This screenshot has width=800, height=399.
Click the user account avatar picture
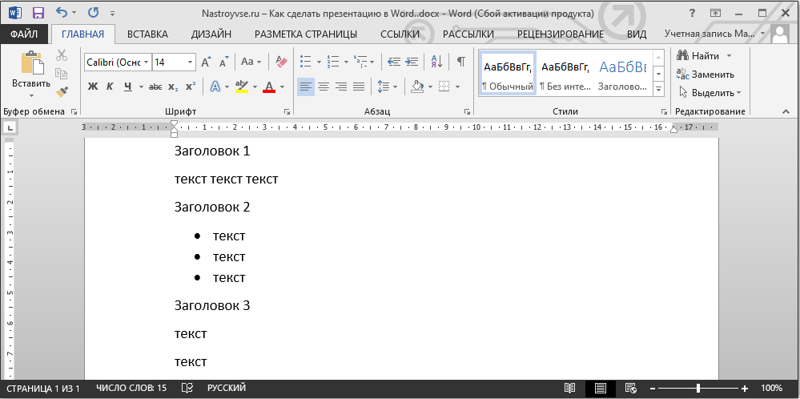(780, 34)
